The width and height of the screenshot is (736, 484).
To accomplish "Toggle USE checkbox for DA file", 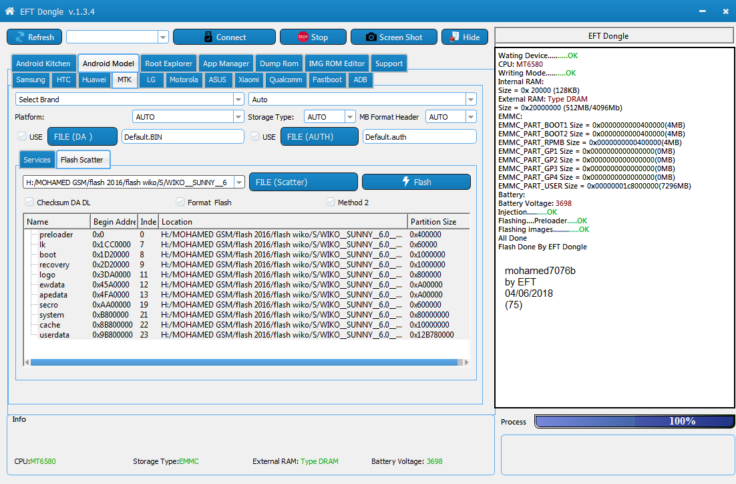I will pyautogui.click(x=21, y=136).
